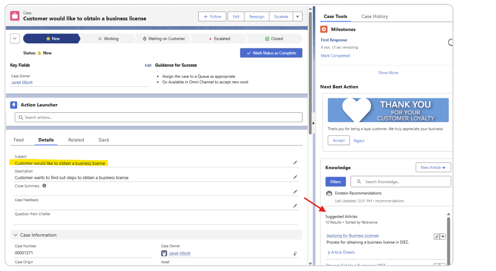Viewport: 496px width, 271px height.
Task: Click the Escalate button
Action: (x=281, y=17)
